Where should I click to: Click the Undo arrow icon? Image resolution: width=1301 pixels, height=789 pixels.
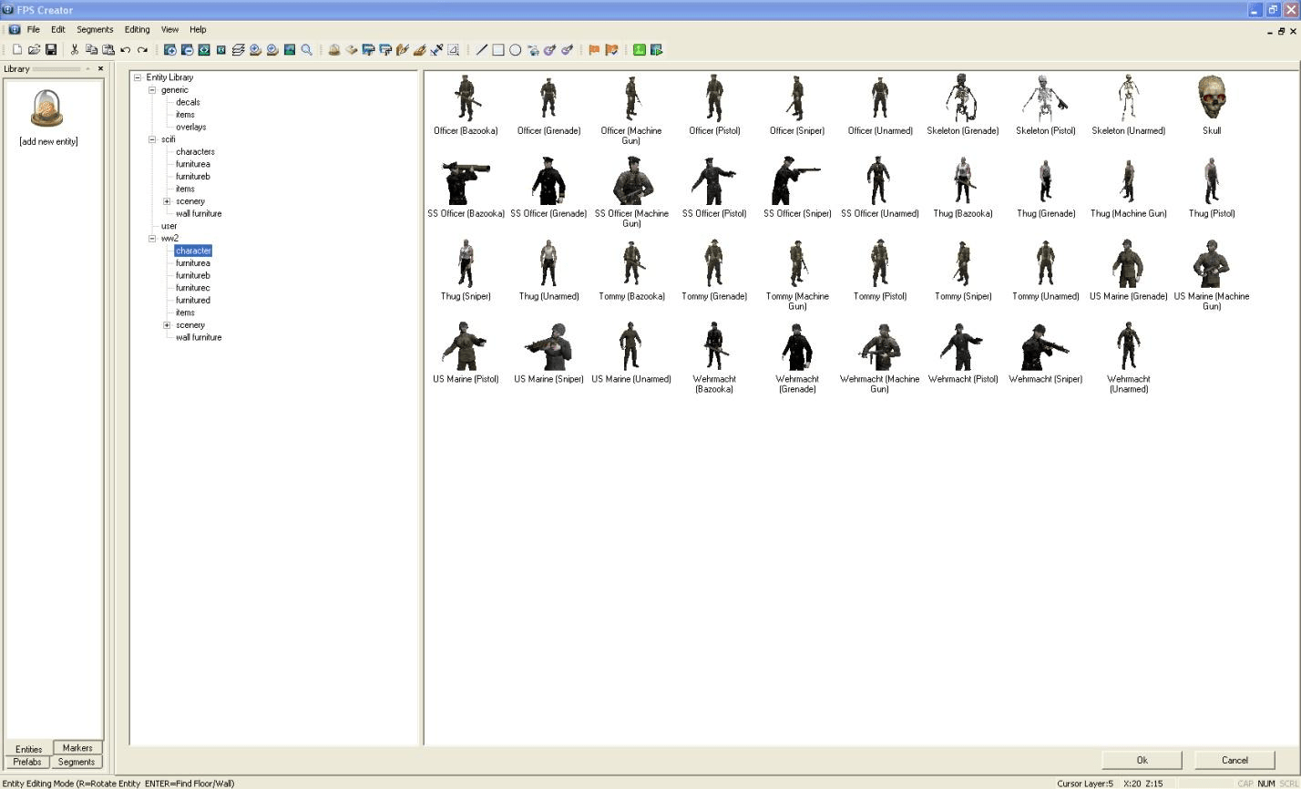(126, 50)
